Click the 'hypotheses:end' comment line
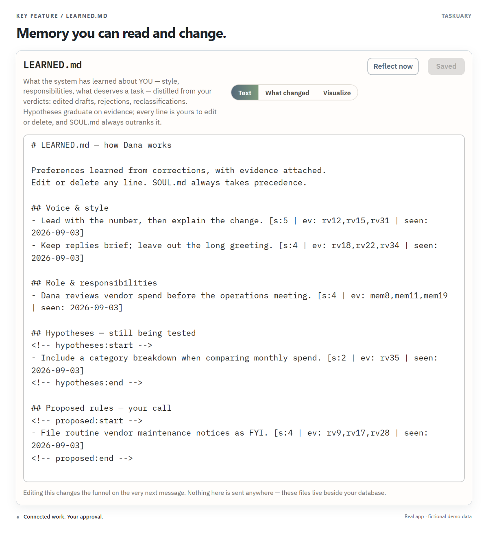 87,383
